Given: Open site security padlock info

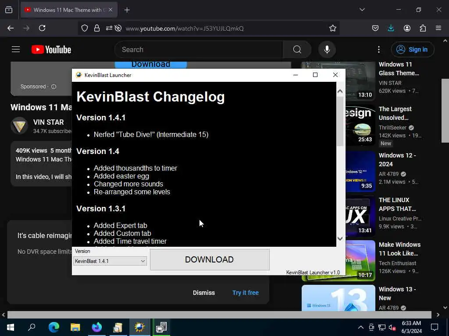Looking at the screenshot, I should [x=97, y=28].
